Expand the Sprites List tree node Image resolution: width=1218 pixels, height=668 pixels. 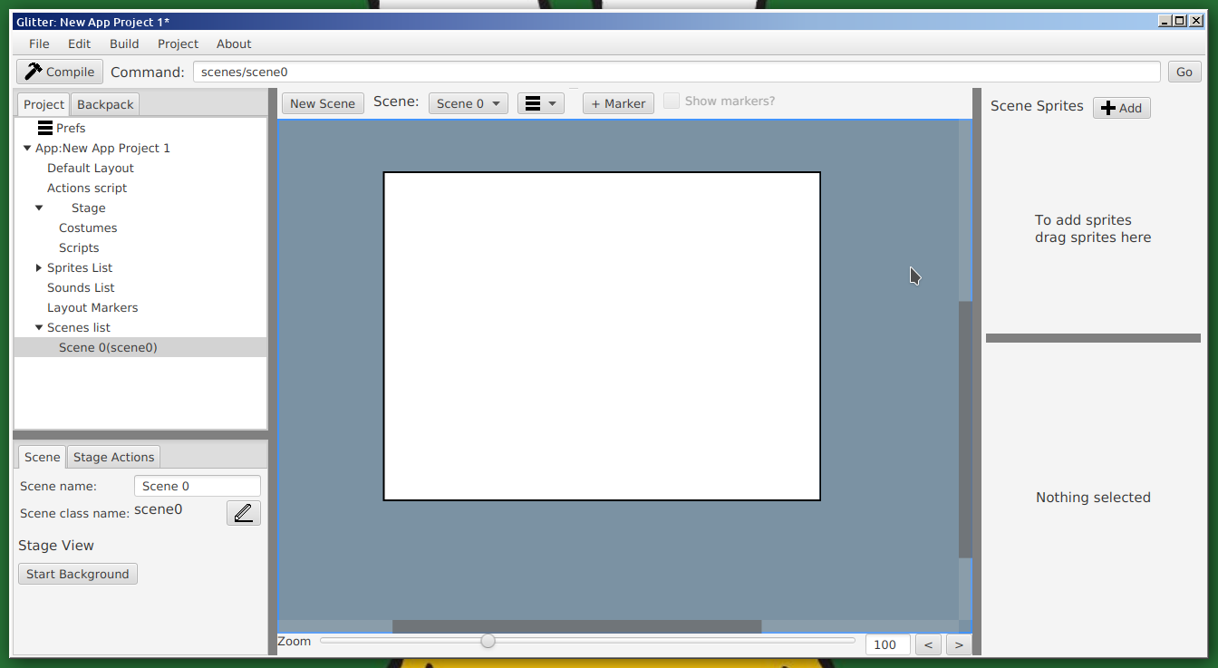point(39,267)
